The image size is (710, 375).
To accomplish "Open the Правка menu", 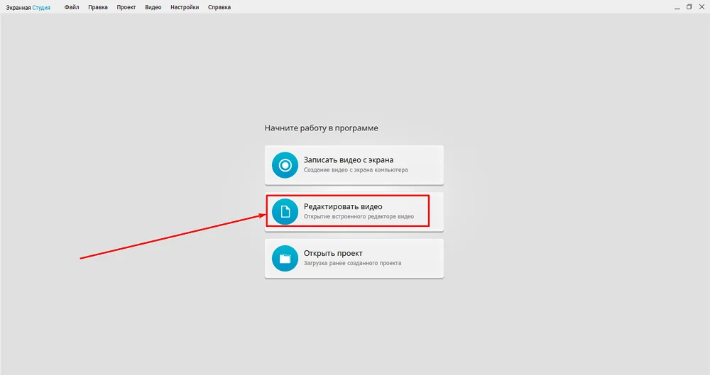I will click(x=98, y=7).
